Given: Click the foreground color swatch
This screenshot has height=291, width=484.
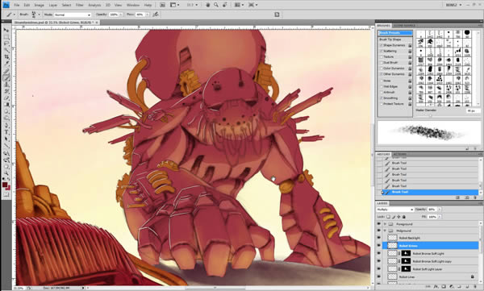Looking at the screenshot, I should coord(5,185).
